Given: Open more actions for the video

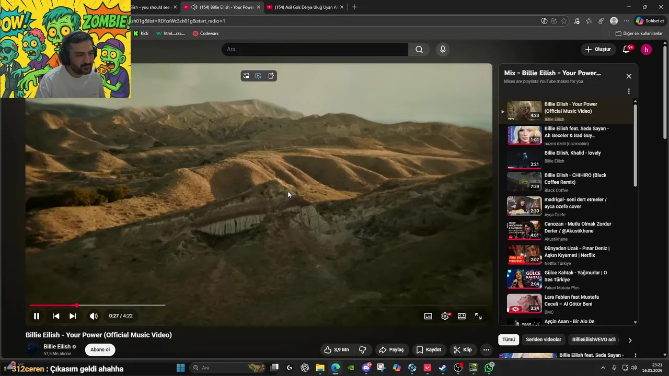Looking at the screenshot, I should coord(486,350).
